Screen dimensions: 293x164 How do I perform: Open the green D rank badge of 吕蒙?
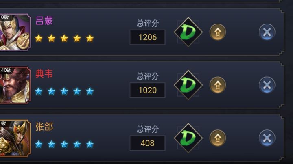click(188, 32)
